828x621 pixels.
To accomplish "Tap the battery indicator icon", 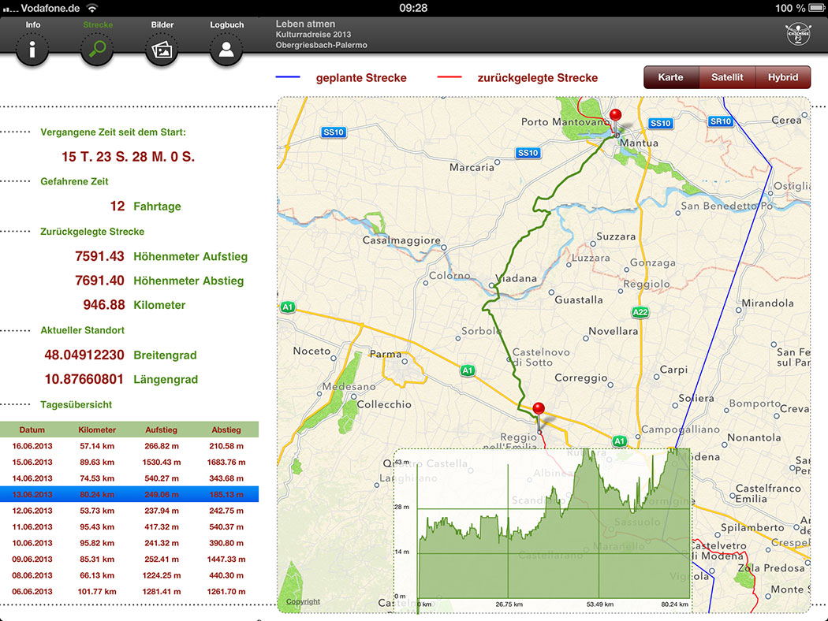I will pyautogui.click(x=816, y=8).
